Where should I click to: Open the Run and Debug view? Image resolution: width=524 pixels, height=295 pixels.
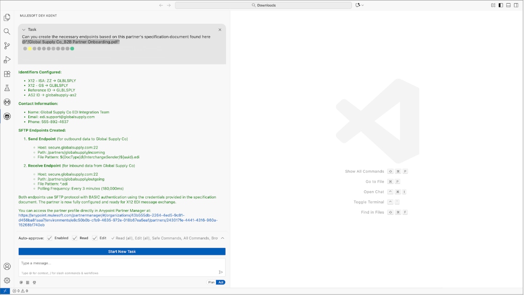pyautogui.click(x=7, y=59)
